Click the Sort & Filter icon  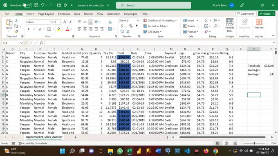tap(215, 20)
